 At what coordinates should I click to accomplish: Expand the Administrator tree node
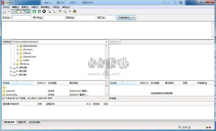(x=18, y=46)
